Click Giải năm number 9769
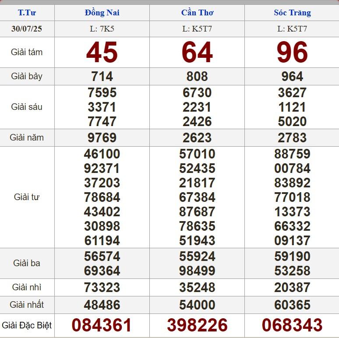 (x=102, y=138)
